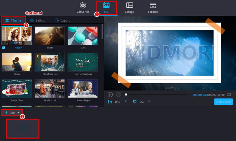This screenshot has height=141, width=236.
Task: Choose the Modern Life theme thumbnail
Action: point(50,88)
